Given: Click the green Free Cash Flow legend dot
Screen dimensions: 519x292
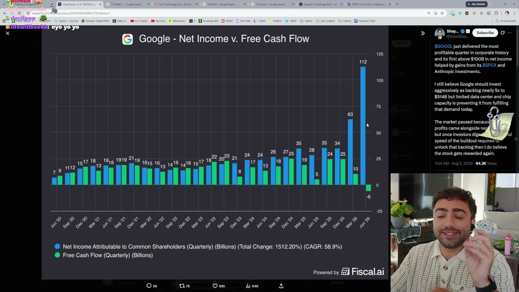Looking at the screenshot, I should click(57, 255).
